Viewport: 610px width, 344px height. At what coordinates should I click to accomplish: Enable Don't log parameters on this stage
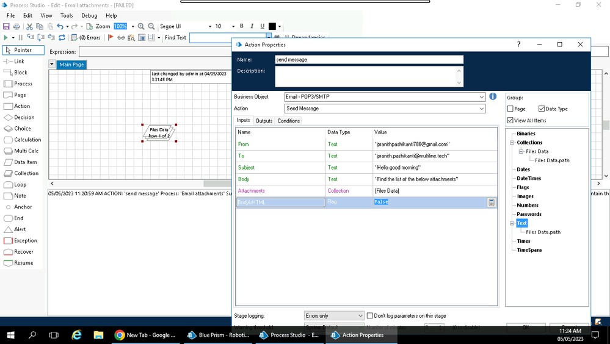[370, 316]
